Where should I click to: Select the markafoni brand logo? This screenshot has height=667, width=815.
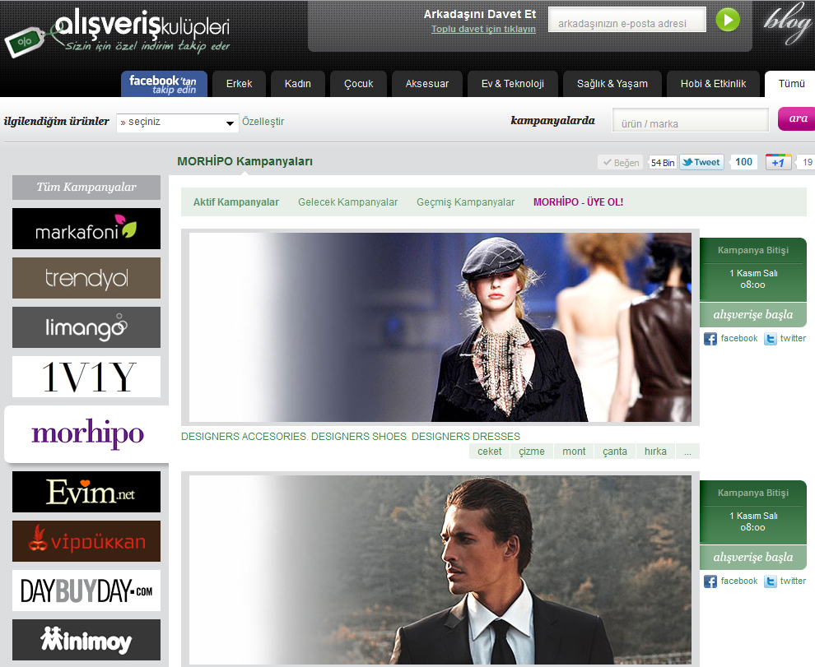coord(86,229)
